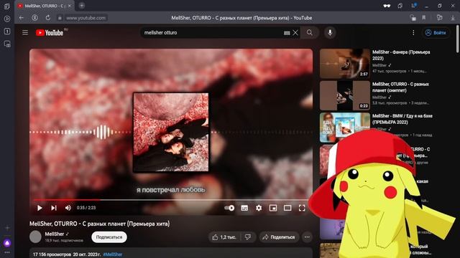
Task: Switch to theater mode
Action: [x=287, y=208]
